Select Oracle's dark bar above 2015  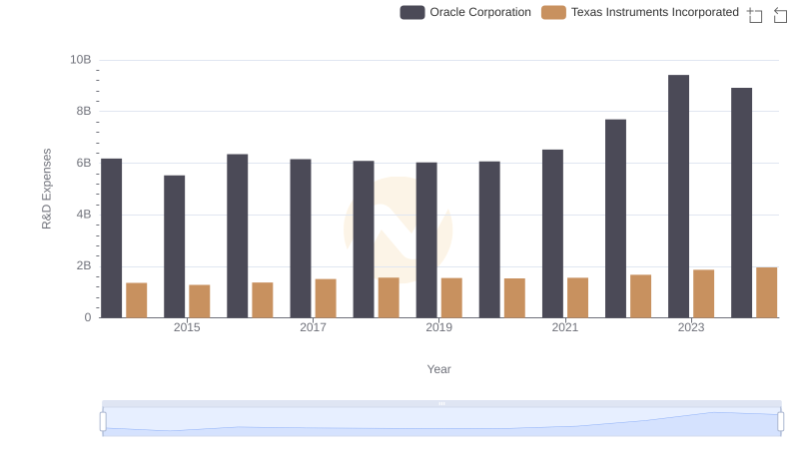174,246
